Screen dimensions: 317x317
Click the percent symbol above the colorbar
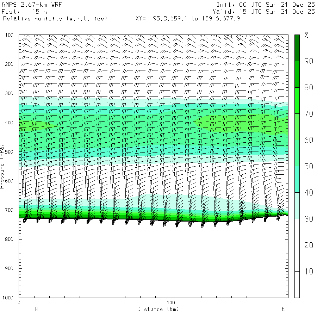click(x=306, y=35)
